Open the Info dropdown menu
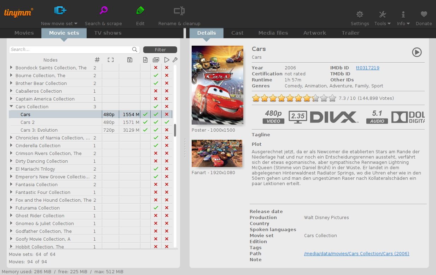The image size is (436, 275). 408,24
